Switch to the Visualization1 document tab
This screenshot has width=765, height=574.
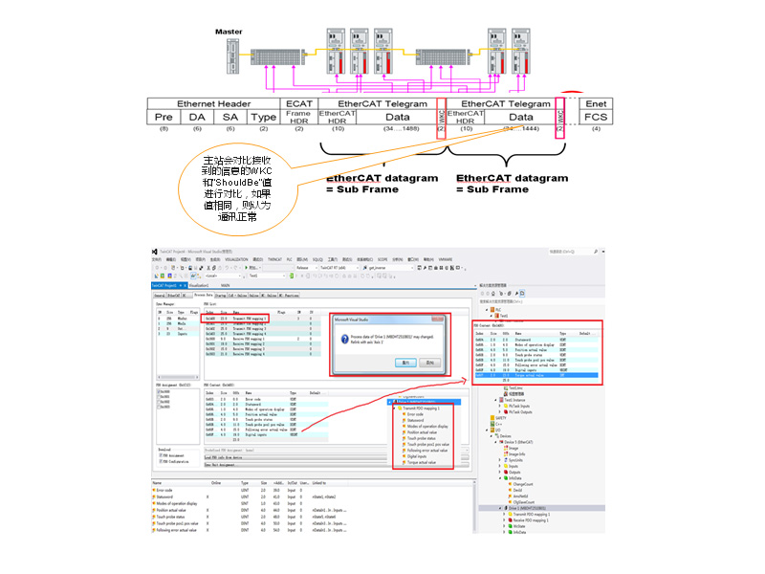(199, 285)
